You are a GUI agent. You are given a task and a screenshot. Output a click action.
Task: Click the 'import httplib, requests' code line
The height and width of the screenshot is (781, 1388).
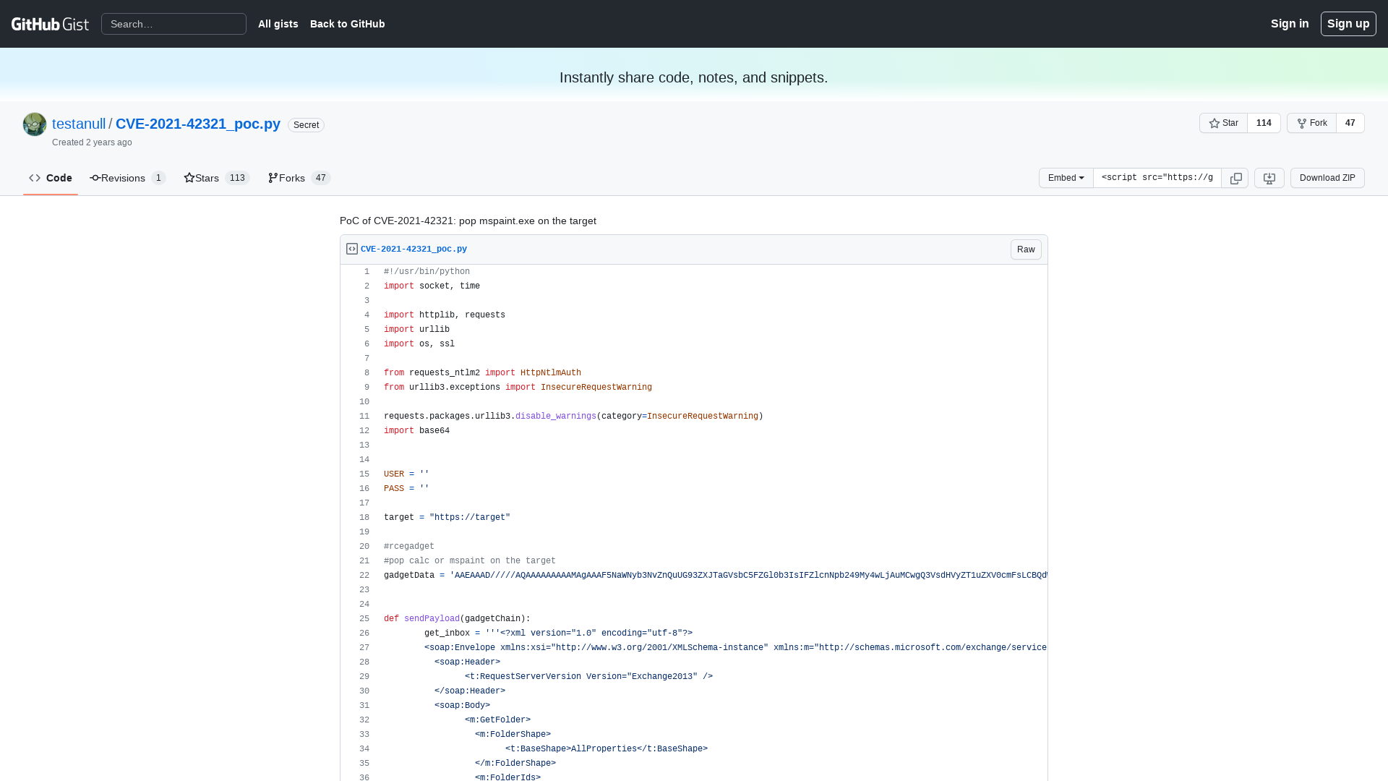pyautogui.click(x=445, y=315)
